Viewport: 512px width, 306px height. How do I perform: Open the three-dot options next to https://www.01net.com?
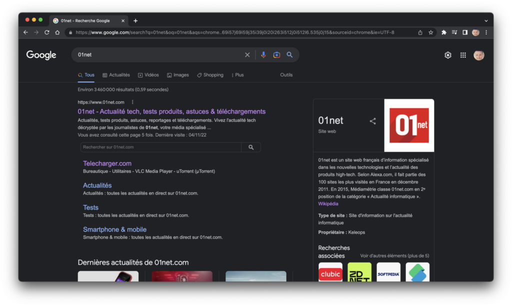[132, 102]
